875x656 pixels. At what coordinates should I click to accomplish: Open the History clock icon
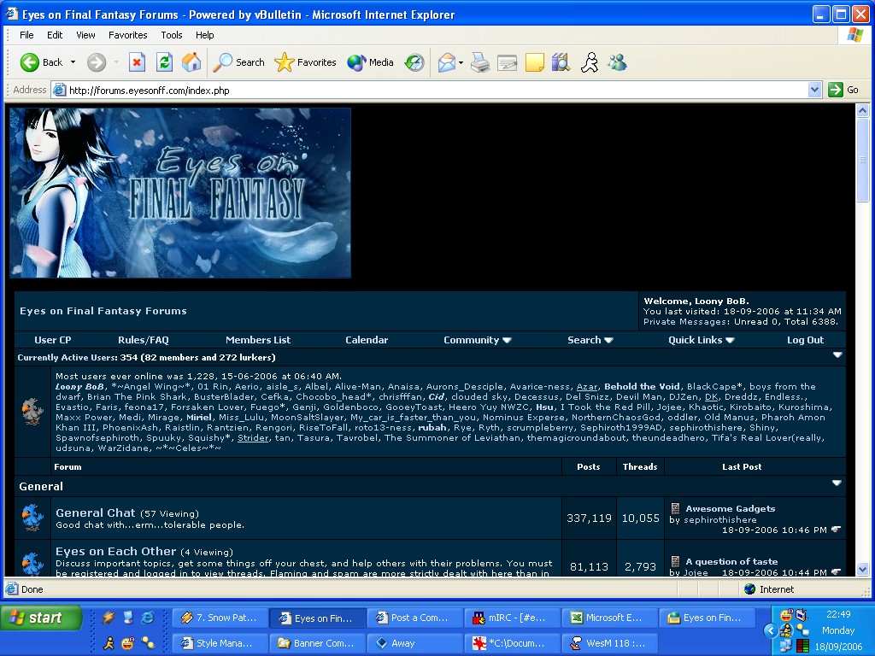point(414,62)
